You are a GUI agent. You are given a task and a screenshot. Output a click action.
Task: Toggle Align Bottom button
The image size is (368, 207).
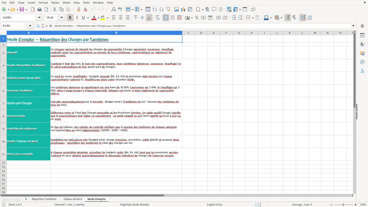click(x=149, y=18)
